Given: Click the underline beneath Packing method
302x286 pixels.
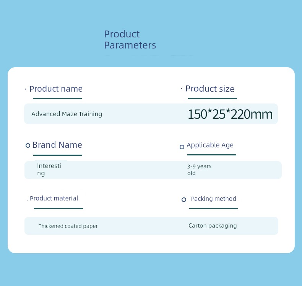Looking at the screenshot, I should point(214,208).
